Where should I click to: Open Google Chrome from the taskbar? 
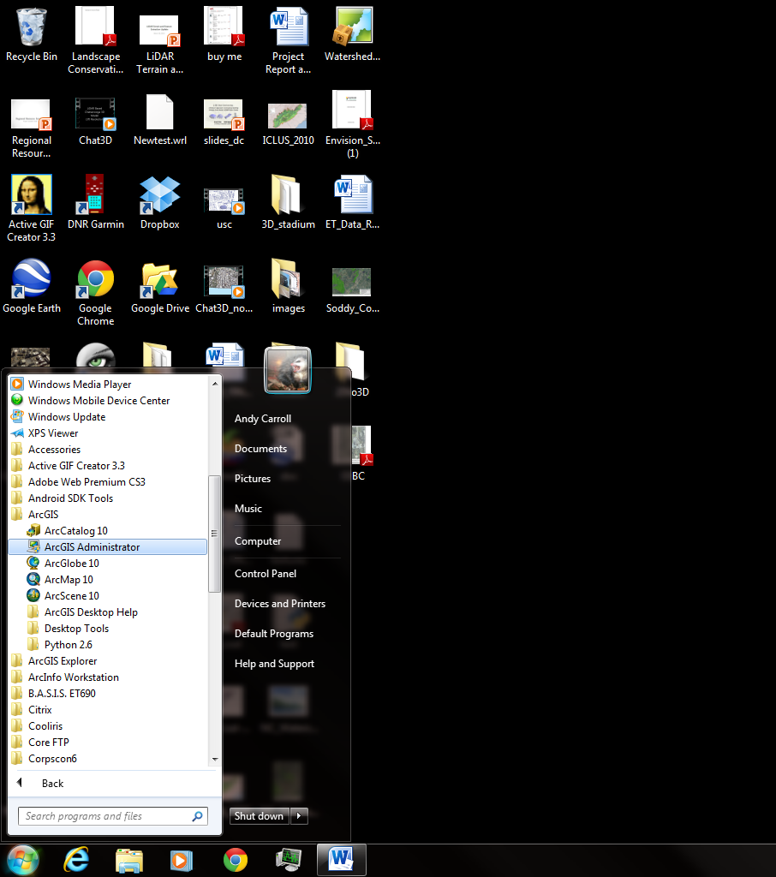pyautogui.click(x=236, y=860)
